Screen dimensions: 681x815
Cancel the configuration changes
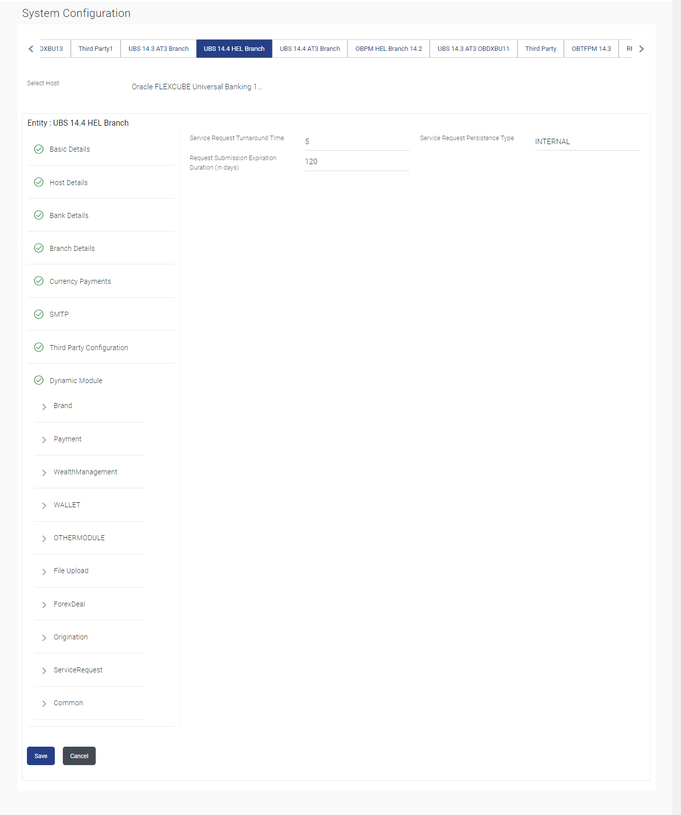[79, 756]
